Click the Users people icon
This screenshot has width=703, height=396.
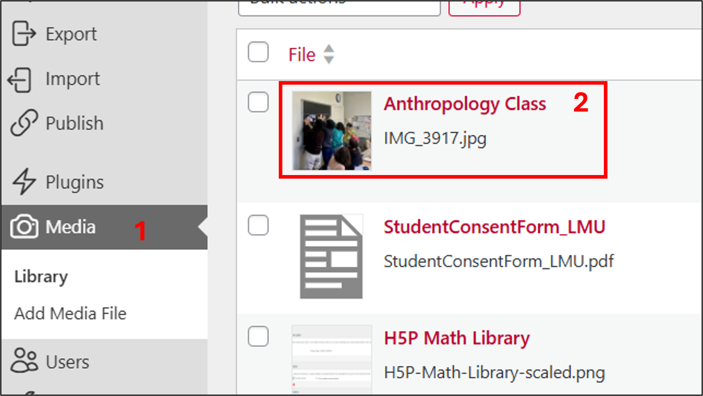pos(24,360)
